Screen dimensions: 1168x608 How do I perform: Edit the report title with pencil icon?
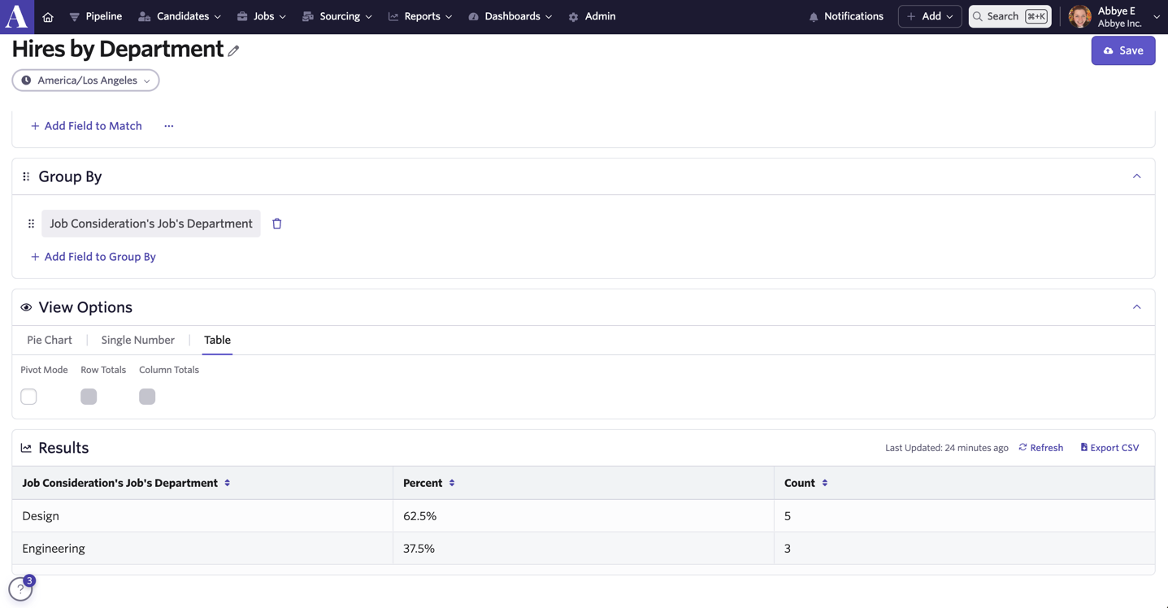(x=233, y=50)
